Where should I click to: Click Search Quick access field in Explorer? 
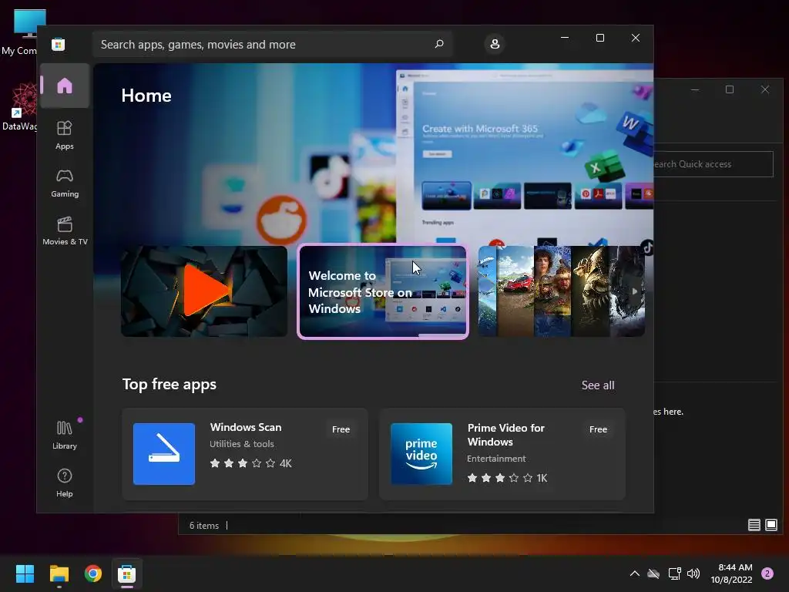(713, 164)
